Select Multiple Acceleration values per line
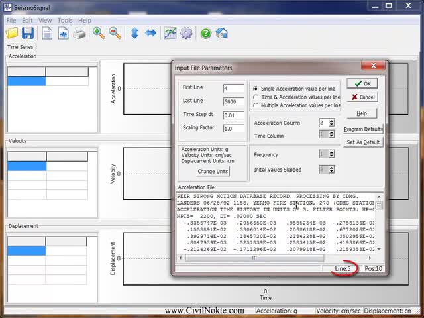This screenshot has width=424, height=318. coord(296,105)
